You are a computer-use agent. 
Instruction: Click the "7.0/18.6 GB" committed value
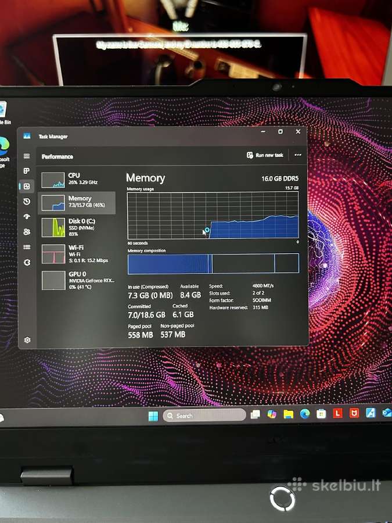(x=147, y=315)
